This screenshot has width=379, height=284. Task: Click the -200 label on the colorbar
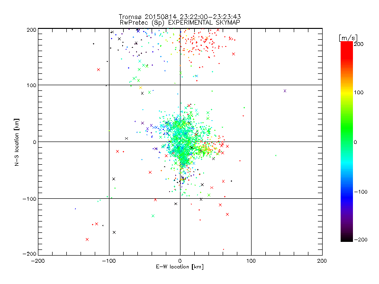click(361, 240)
